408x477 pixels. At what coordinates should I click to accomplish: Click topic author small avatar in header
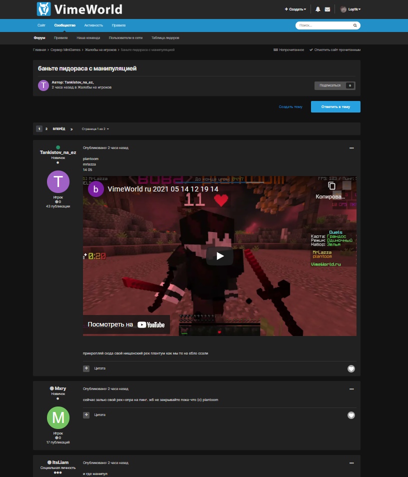(43, 85)
